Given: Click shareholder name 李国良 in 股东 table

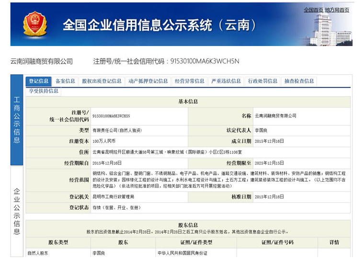Looking at the screenshot, I should (x=99, y=253).
